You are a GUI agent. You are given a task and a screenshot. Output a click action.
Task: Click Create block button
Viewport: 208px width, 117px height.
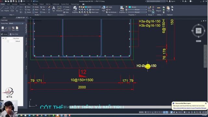[x=109, y=7]
